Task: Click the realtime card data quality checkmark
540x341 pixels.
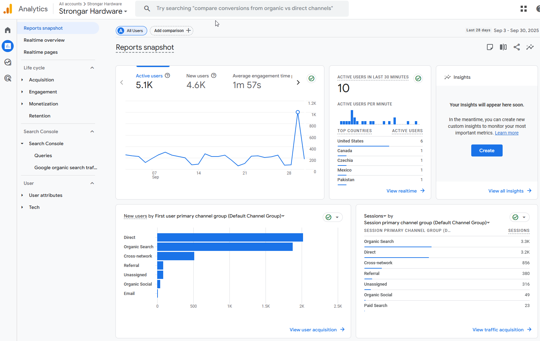Action: pyautogui.click(x=418, y=78)
